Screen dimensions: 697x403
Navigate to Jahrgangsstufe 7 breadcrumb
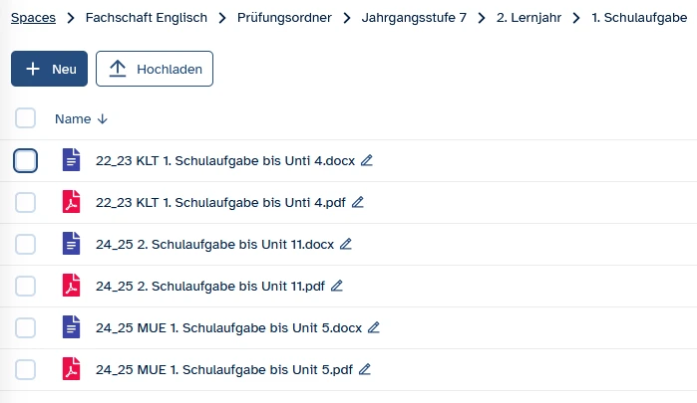tap(414, 18)
